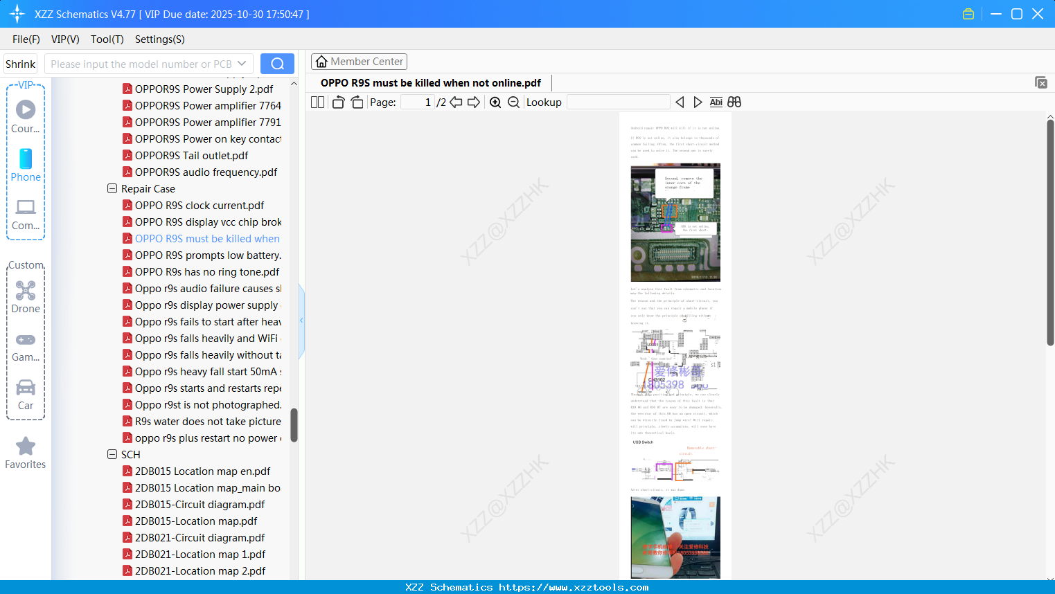Jump to previous lookup result
The image size is (1055, 594).
(x=680, y=102)
